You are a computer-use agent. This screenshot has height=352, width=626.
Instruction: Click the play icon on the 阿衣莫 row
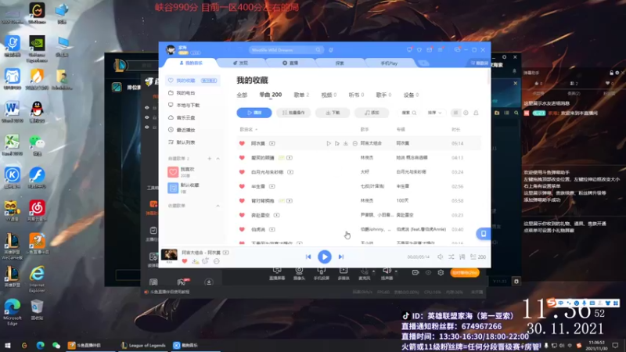point(329,143)
